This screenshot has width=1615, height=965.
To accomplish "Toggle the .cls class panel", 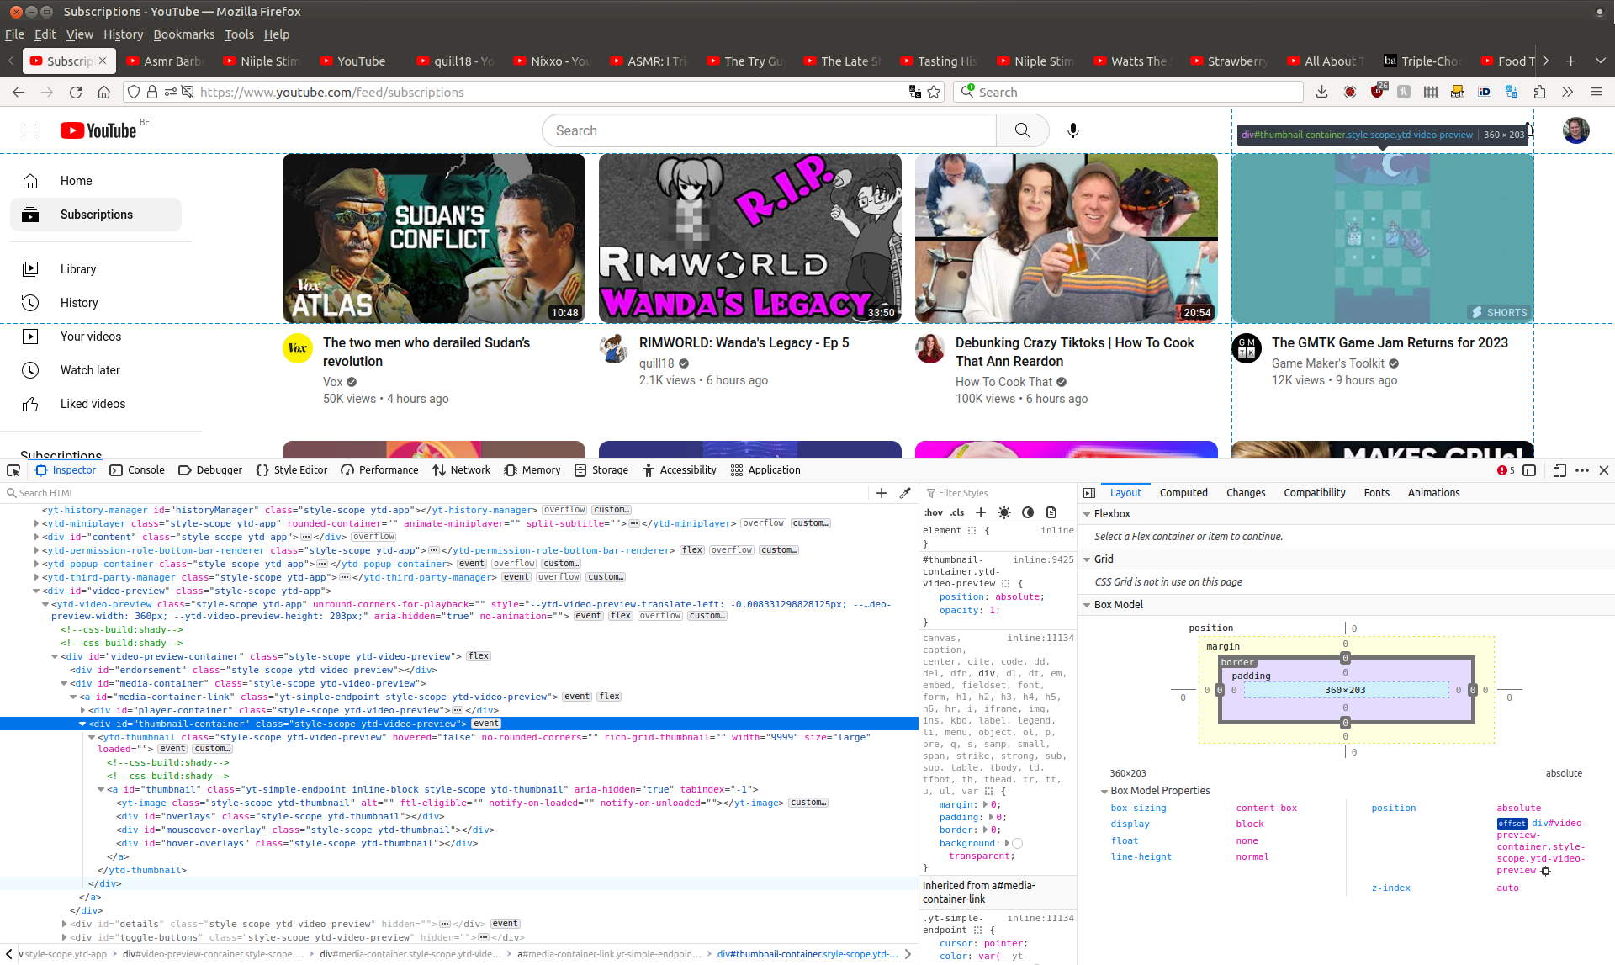I will coord(956,512).
